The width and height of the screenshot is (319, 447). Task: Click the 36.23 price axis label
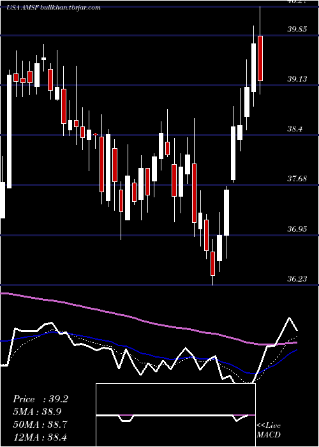coord(297,278)
